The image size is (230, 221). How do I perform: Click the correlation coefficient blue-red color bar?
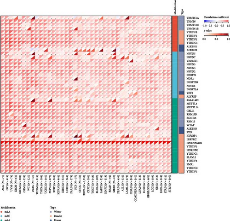click(216, 21)
